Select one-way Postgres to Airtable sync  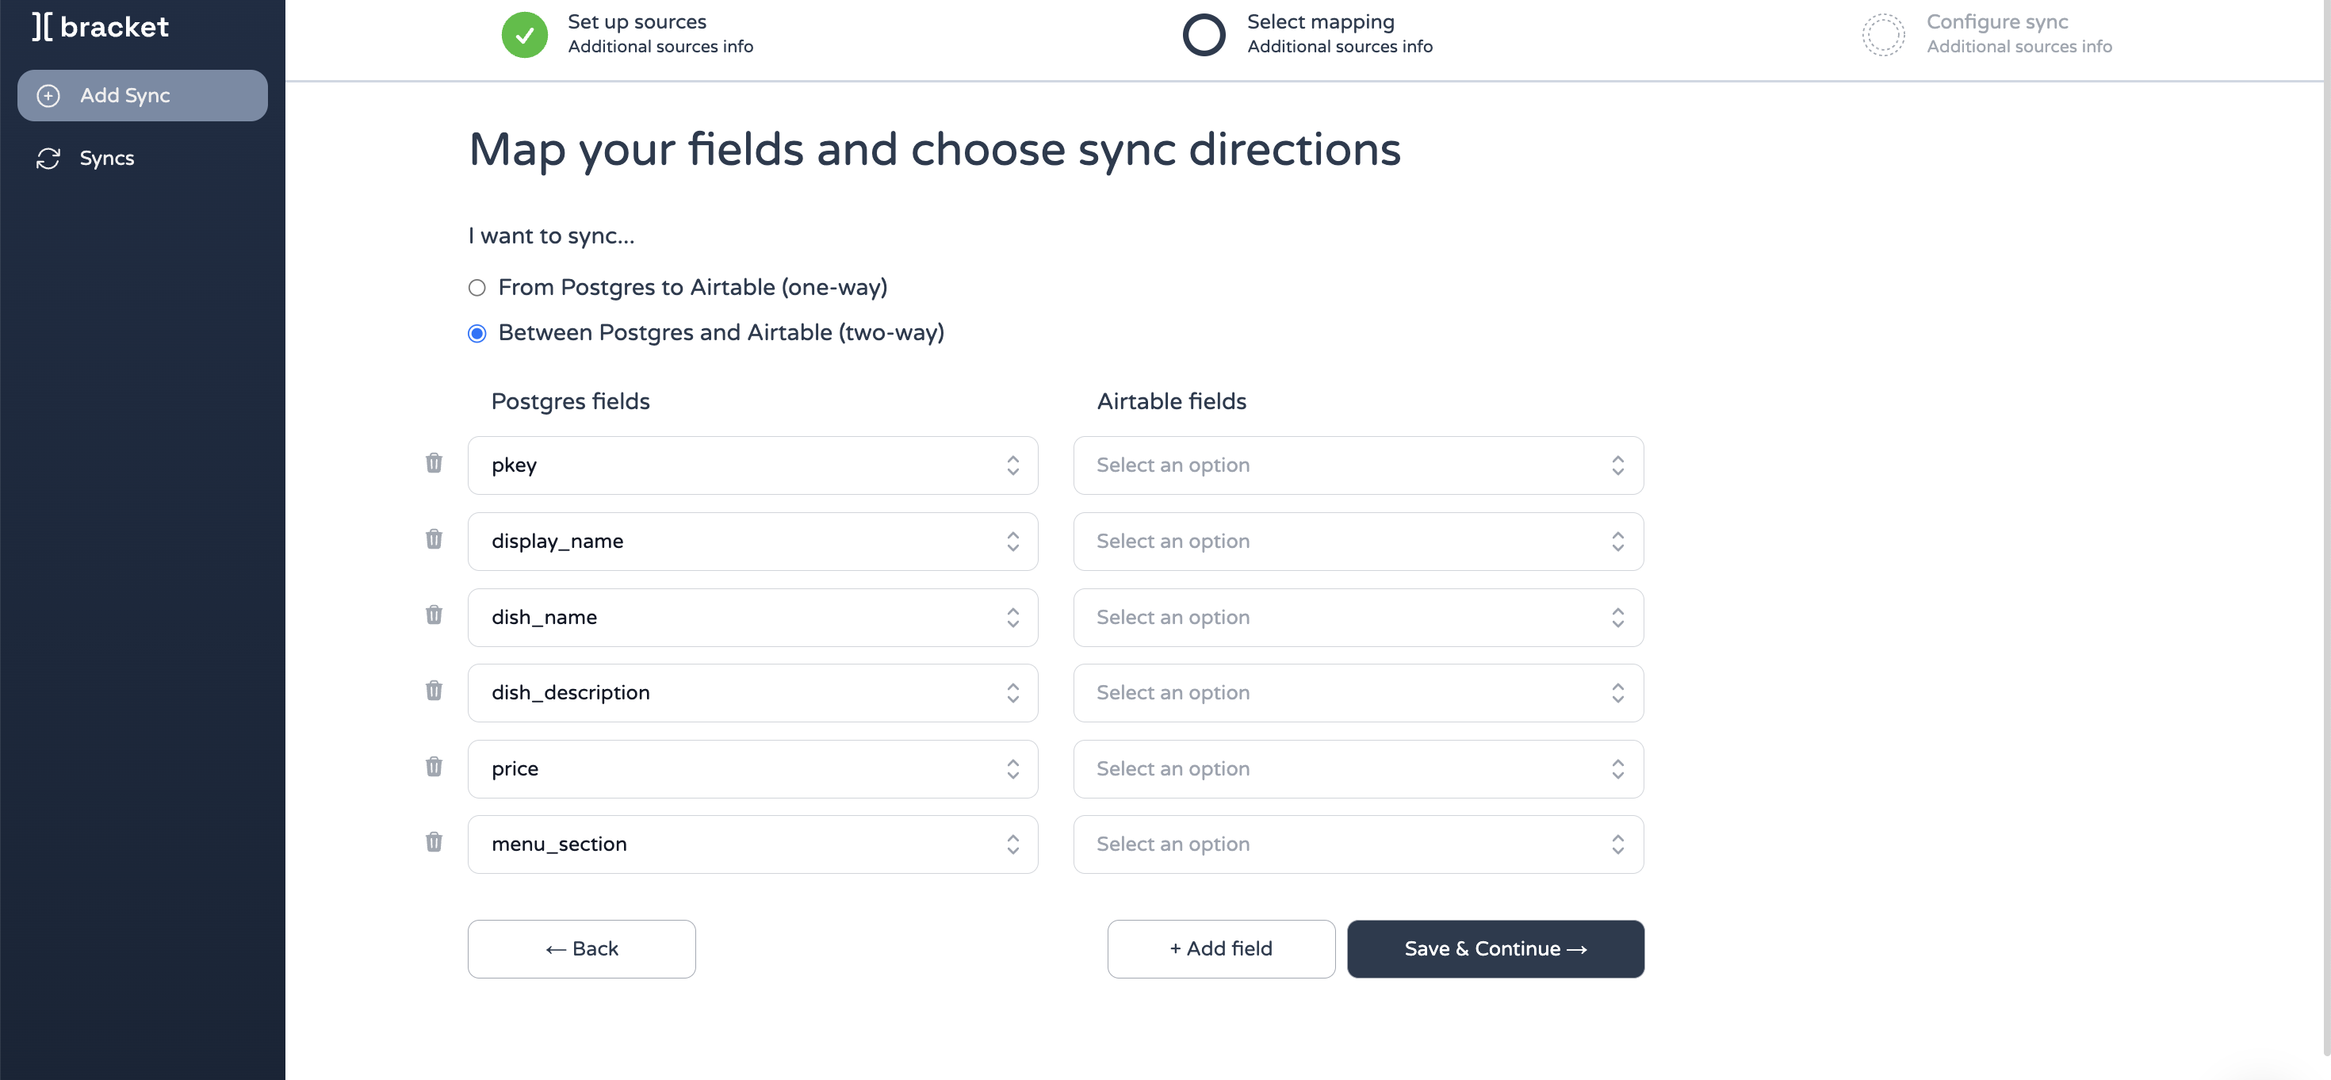pos(477,288)
